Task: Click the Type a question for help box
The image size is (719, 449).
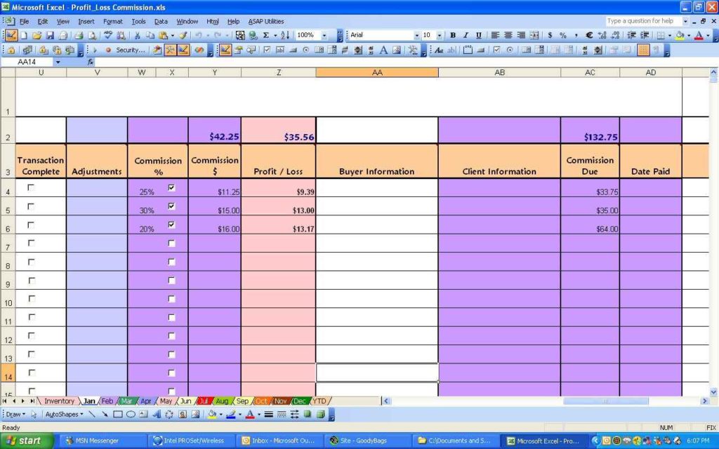Action: (643, 21)
